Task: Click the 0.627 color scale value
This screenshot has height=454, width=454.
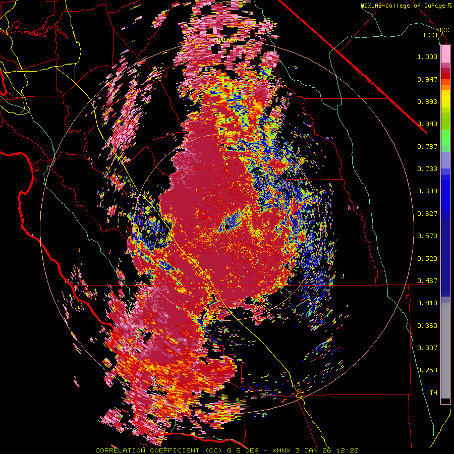Action: pyautogui.click(x=427, y=214)
